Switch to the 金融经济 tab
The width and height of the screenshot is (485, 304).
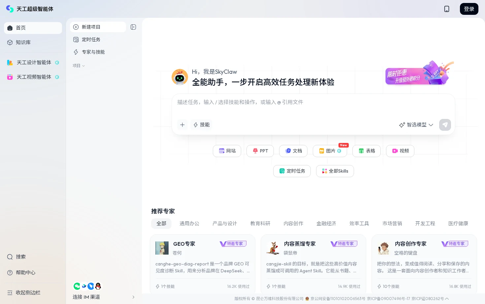[326, 224]
